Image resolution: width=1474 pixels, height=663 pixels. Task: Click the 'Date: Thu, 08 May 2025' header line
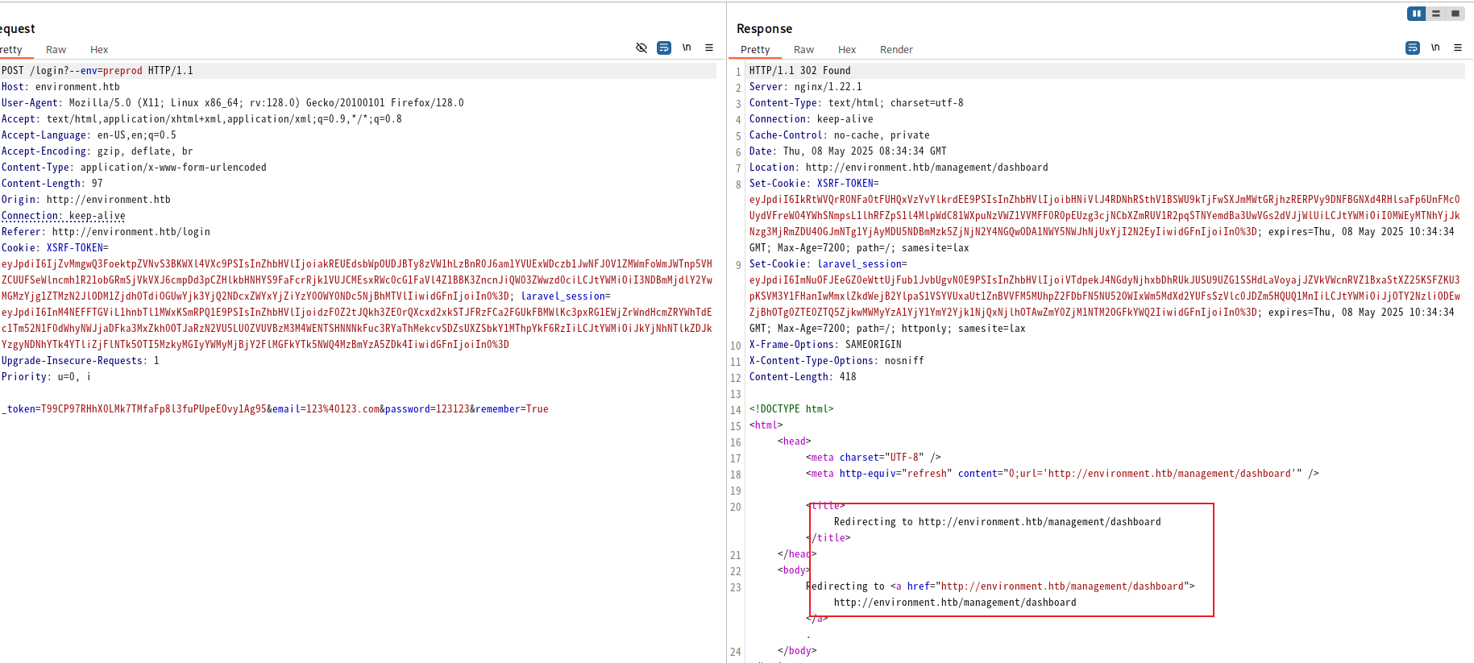pos(848,151)
